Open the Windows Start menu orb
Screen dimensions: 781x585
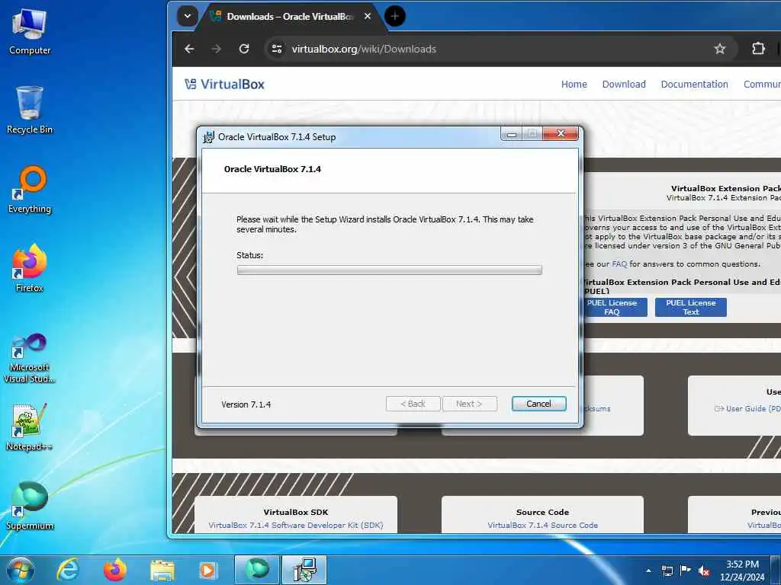(x=21, y=570)
